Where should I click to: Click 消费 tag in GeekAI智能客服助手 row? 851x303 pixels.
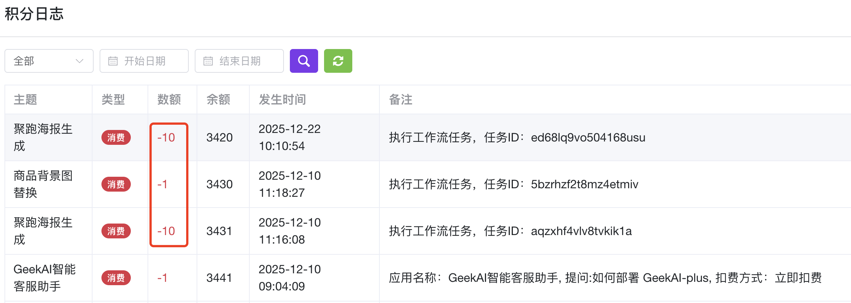[116, 278]
